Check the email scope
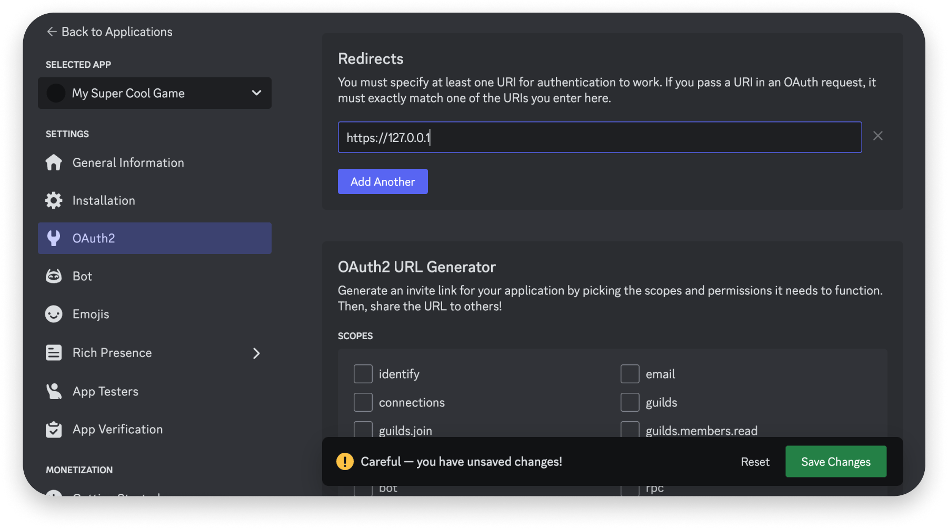Image resolution: width=948 pixels, height=529 pixels. [x=630, y=374]
